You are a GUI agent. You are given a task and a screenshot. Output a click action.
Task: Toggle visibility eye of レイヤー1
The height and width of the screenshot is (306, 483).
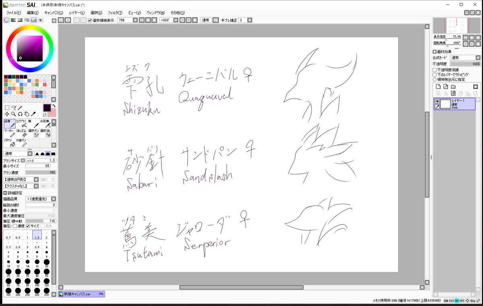tap(437, 101)
